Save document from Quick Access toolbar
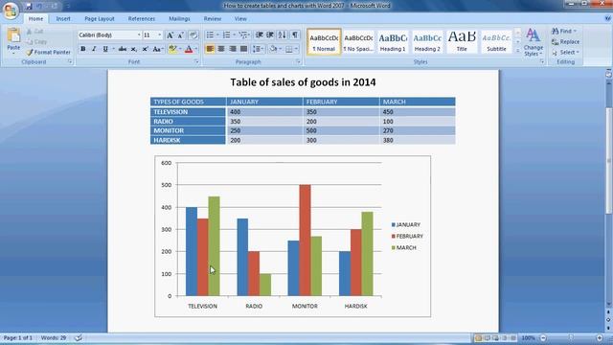Image resolution: width=613 pixels, height=345 pixels. 29,6
